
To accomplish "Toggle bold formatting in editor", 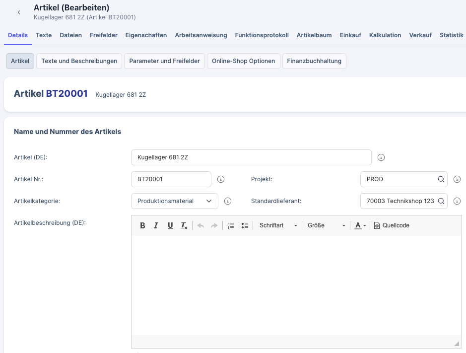I will pyautogui.click(x=142, y=225).
